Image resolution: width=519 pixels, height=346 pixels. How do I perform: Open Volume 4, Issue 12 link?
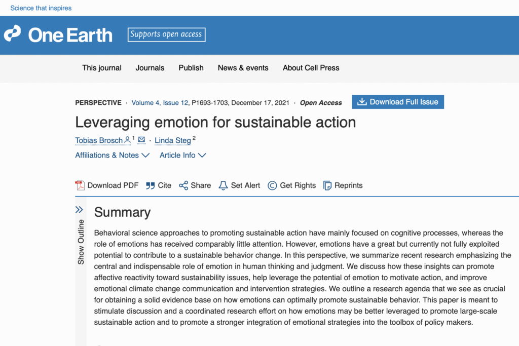pyautogui.click(x=160, y=103)
